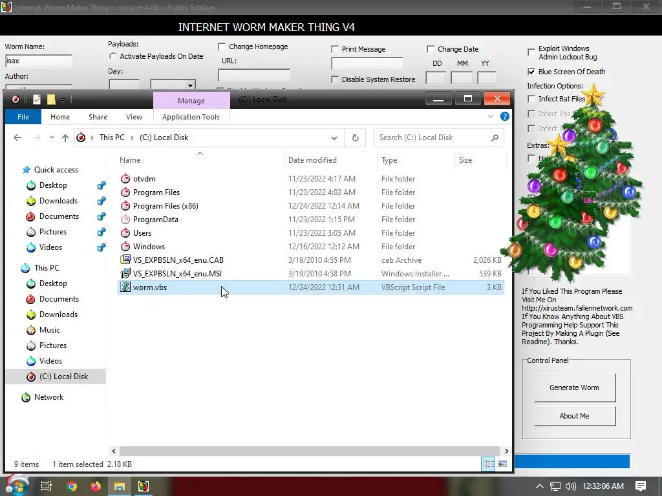662x496 pixels.
Task: Open Firefox from the taskbar
Action: click(96, 486)
